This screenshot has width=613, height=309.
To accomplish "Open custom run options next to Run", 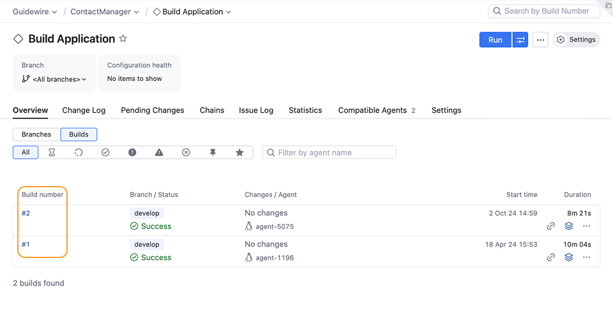I will pos(520,40).
